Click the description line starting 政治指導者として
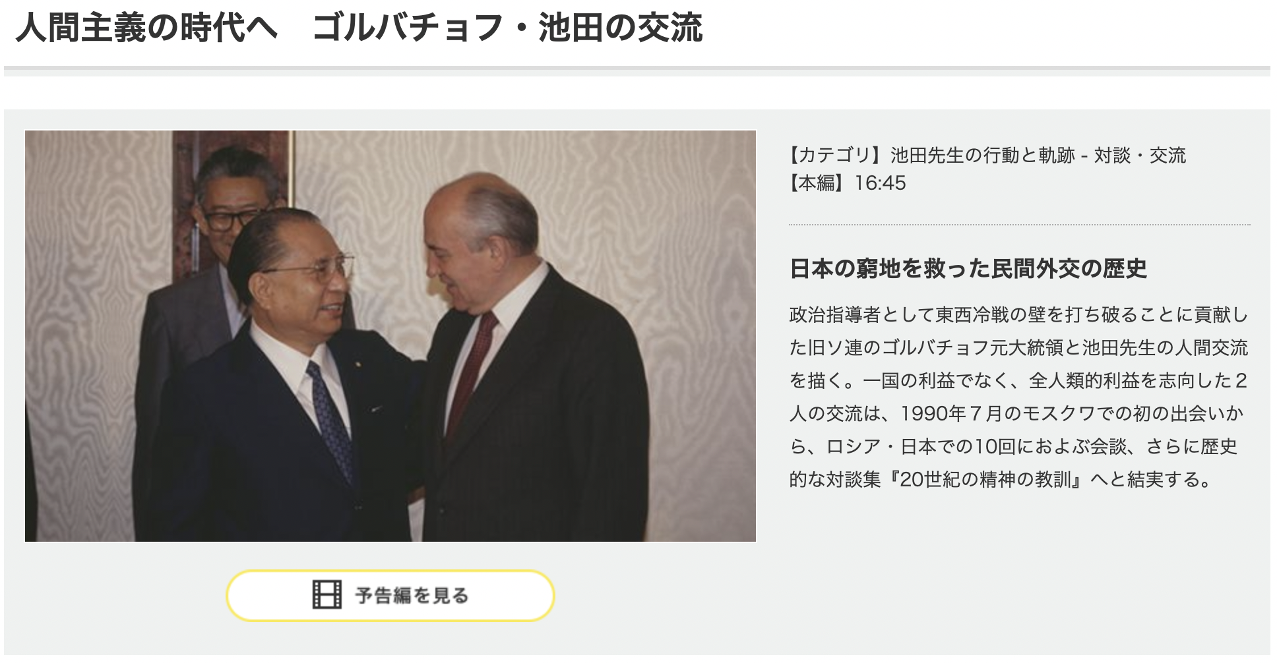This screenshot has height=663, width=1277. coord(1019,315)
